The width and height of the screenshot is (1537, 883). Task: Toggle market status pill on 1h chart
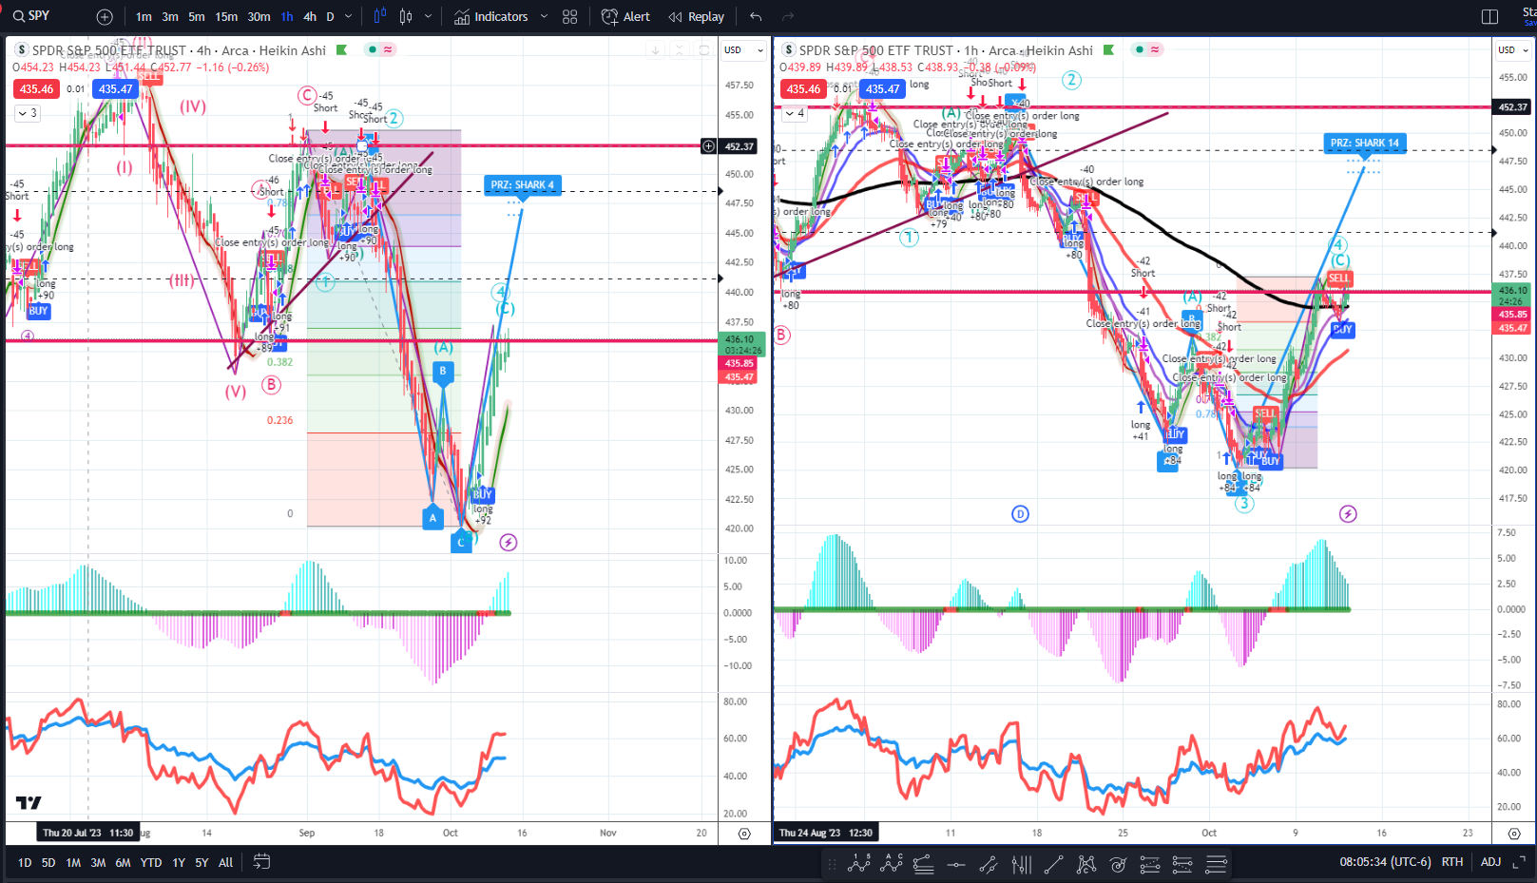pyautogui.click(x=1147, y=49)
